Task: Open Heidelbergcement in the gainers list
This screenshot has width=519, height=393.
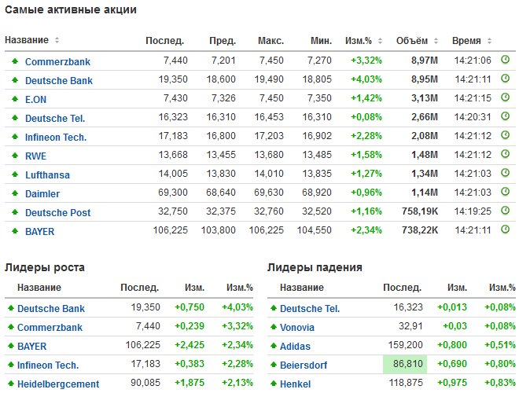Action: tap(58, 384)
